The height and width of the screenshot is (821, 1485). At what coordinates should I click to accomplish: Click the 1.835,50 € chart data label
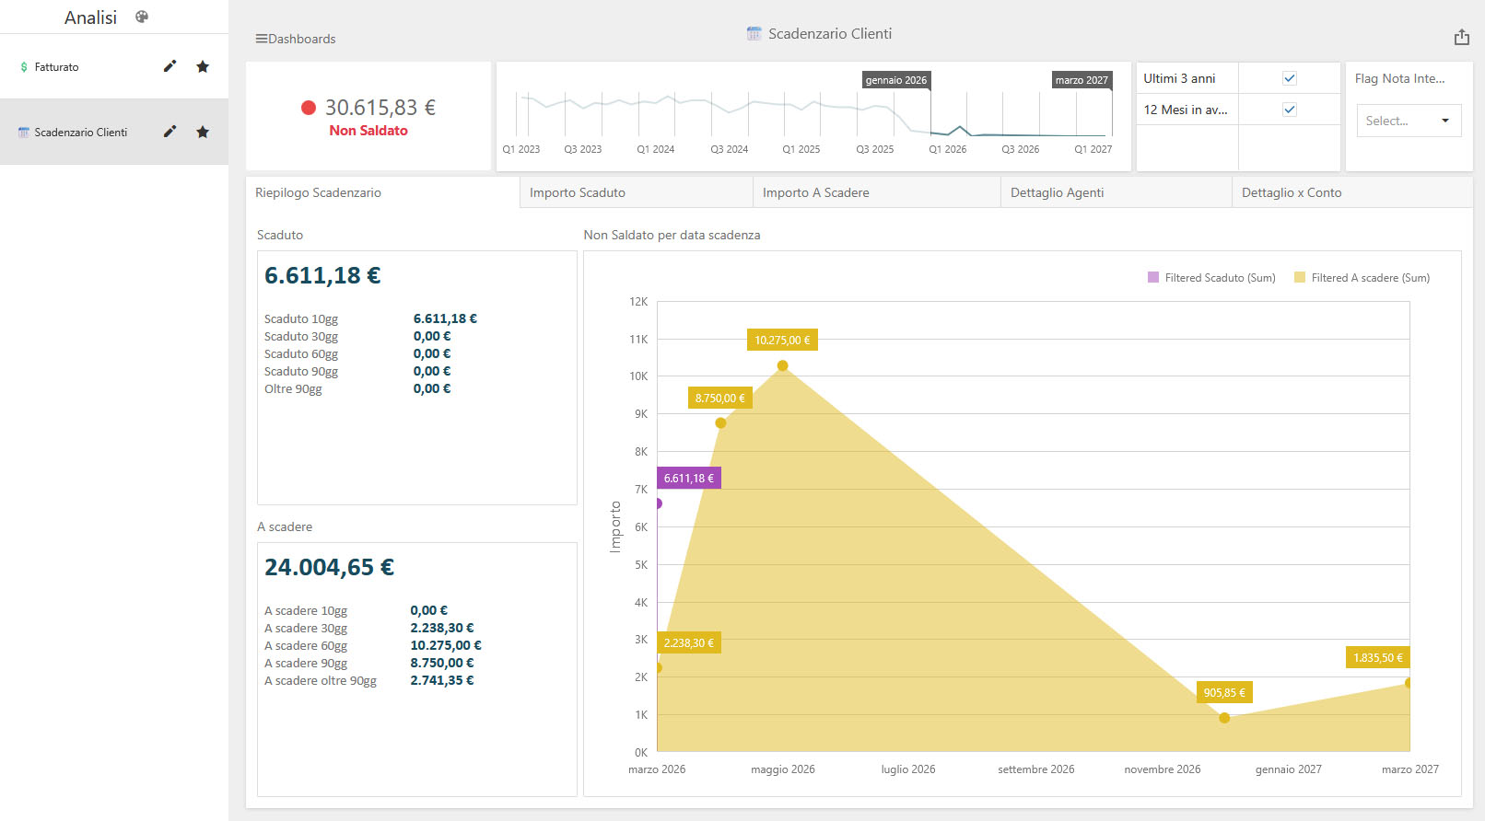[x=1378, y=658]
